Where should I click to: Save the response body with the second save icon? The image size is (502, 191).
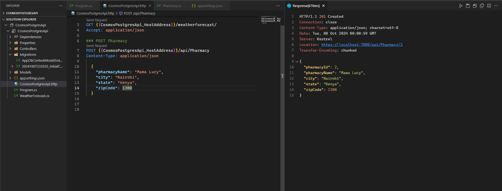pyautogui.click(x=475, y=6)
